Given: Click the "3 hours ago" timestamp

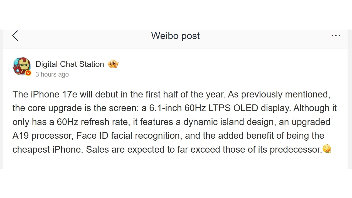Looking at the screenshot, I should tap(52, 75).
